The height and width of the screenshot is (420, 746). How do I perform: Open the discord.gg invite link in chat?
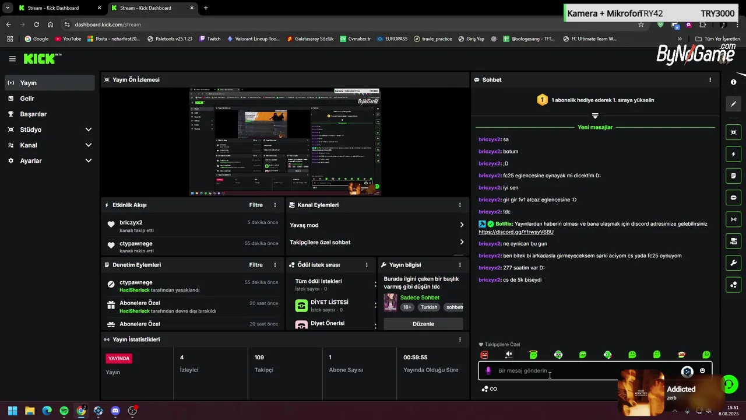tap(516, 232)
